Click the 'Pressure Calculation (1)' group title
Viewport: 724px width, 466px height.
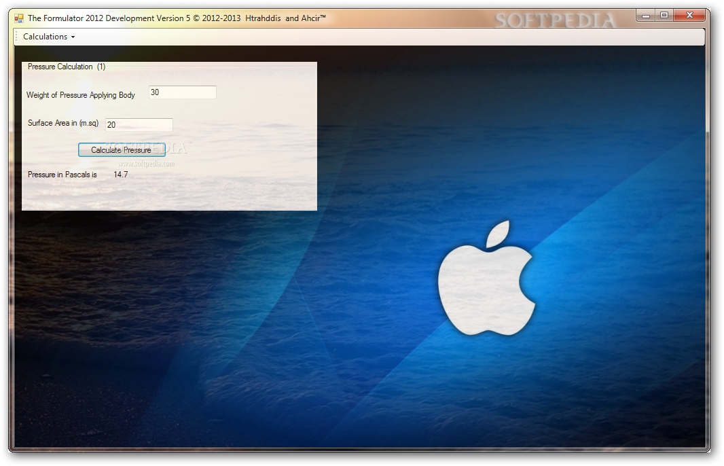[67, 67]
